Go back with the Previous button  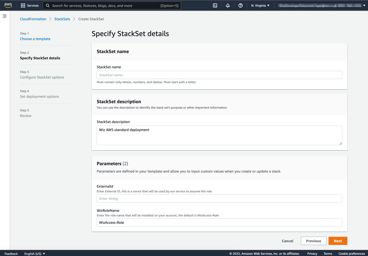coord(313,241)
